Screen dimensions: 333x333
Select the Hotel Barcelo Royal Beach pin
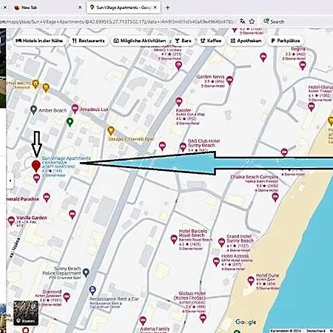pyautogui.click(x=174, y=239)
